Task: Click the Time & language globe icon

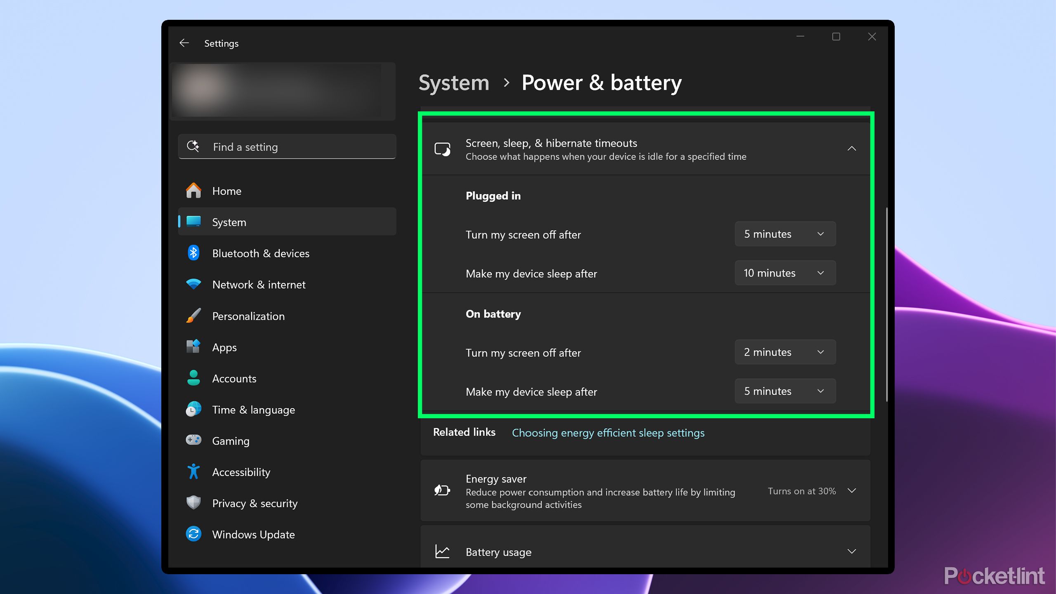Action: (193, 409)
